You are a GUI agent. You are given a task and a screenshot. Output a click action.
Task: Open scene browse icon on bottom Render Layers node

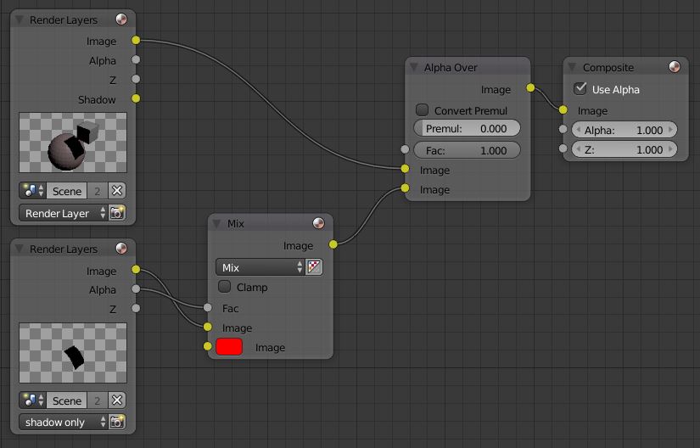pyautogui.click(x=32, y=400)
